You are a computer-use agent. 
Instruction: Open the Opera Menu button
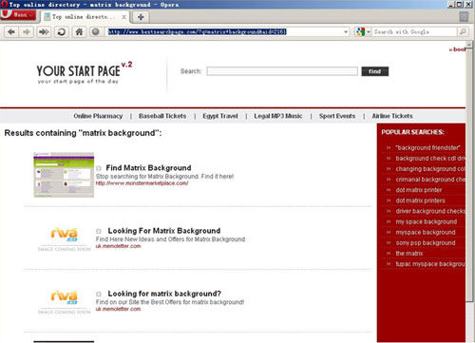(x=18, y=15)
